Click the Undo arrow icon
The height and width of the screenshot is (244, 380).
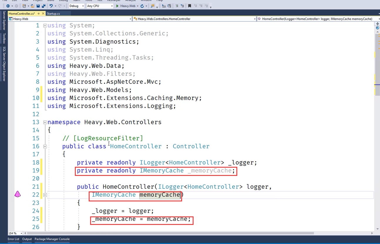click(x=51, y=6)
